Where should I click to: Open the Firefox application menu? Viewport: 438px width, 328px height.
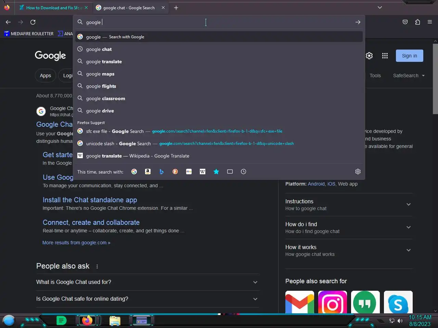(x=430, y=22)
